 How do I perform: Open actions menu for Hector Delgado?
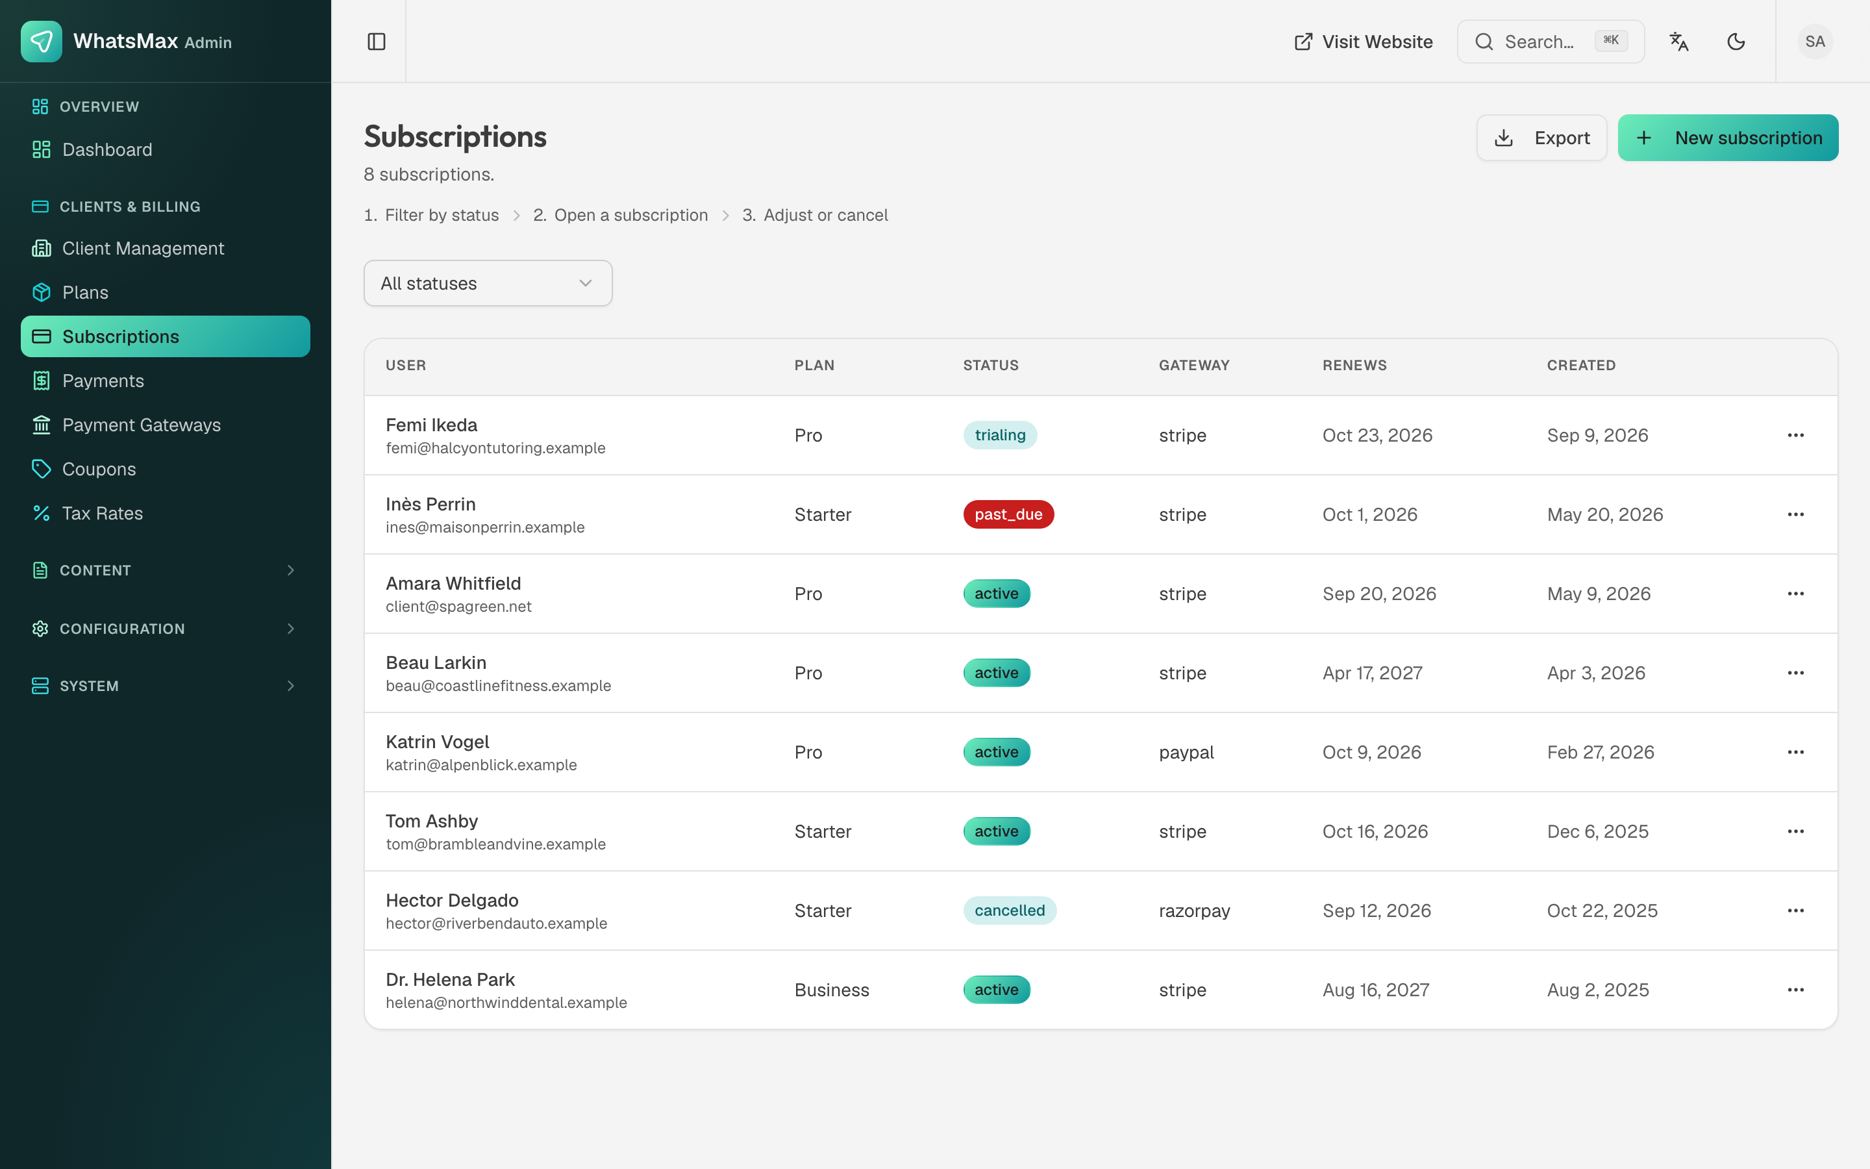click(1796, 911)
